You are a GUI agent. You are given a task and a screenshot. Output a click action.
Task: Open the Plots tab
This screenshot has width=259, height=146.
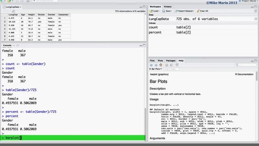[160, 60]
